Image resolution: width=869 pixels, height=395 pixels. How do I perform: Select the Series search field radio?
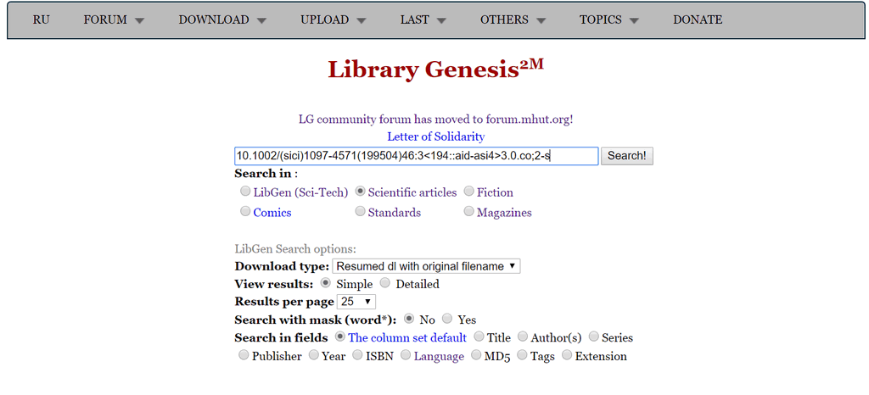(593, 337)
